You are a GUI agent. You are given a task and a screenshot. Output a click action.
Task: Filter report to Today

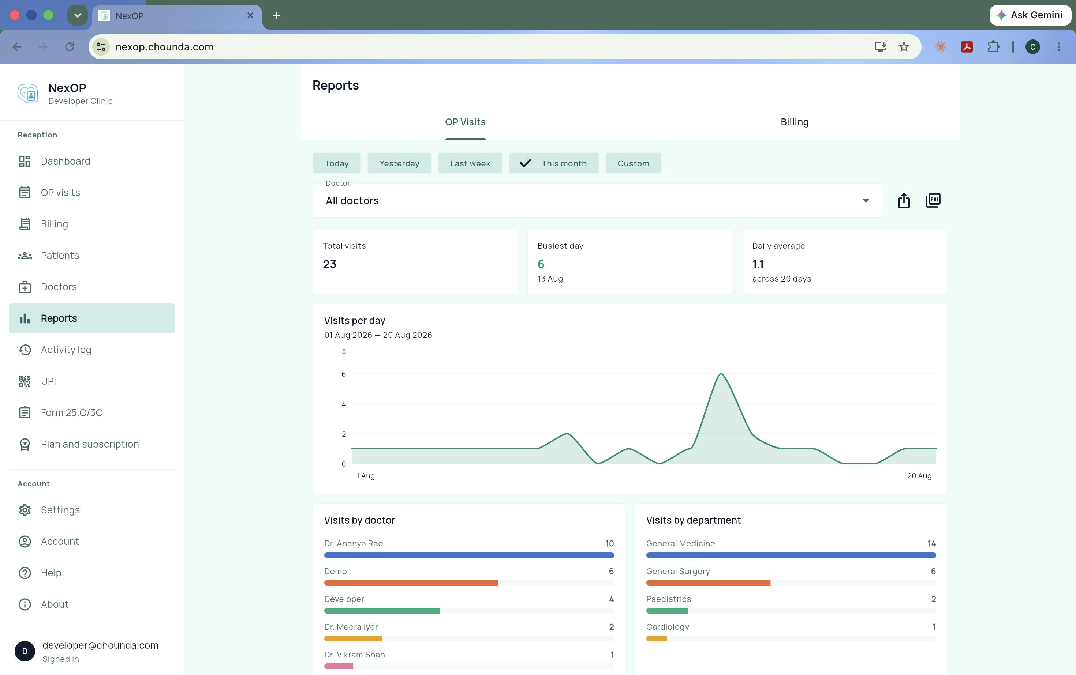336,163
